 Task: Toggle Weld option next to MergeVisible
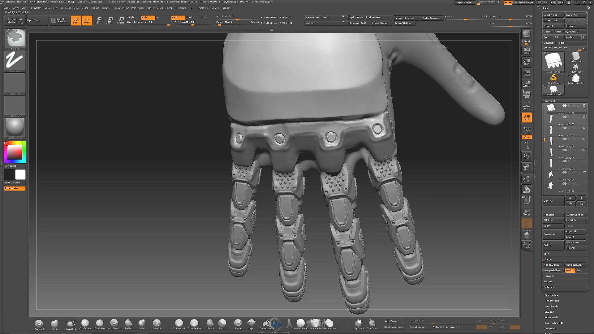(x=570, y=270)
